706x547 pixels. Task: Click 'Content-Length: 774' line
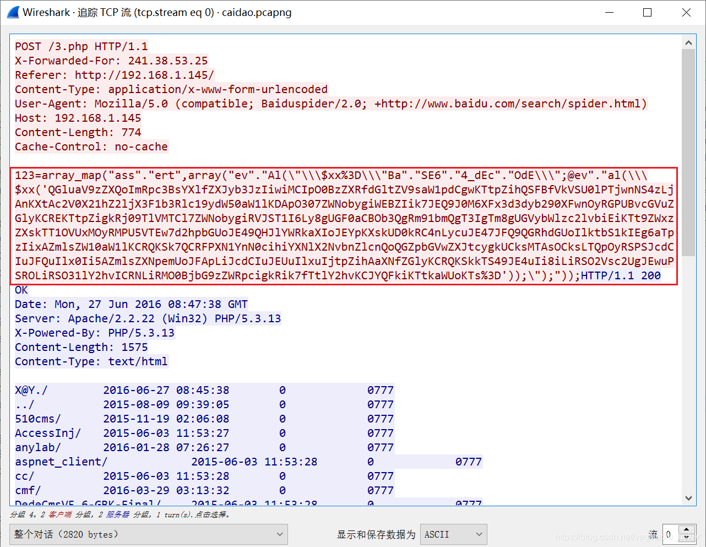point(78,132)
